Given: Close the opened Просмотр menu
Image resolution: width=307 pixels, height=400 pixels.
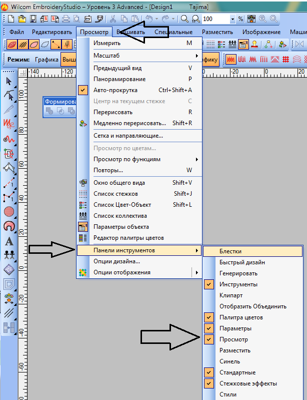Looking at the screenshot, I should click(x=94, y=32).
